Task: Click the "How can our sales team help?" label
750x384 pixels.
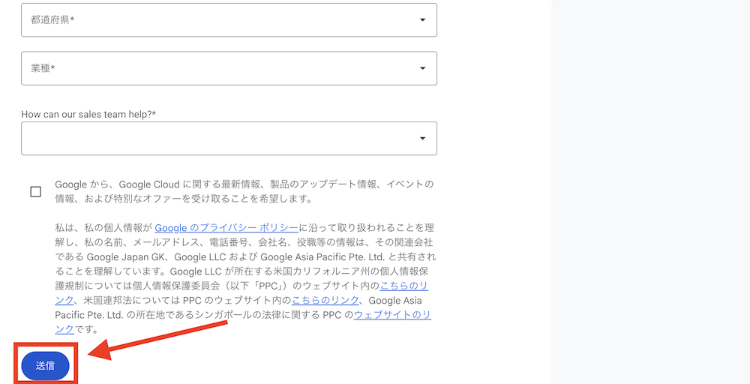Action: [94, 114]
